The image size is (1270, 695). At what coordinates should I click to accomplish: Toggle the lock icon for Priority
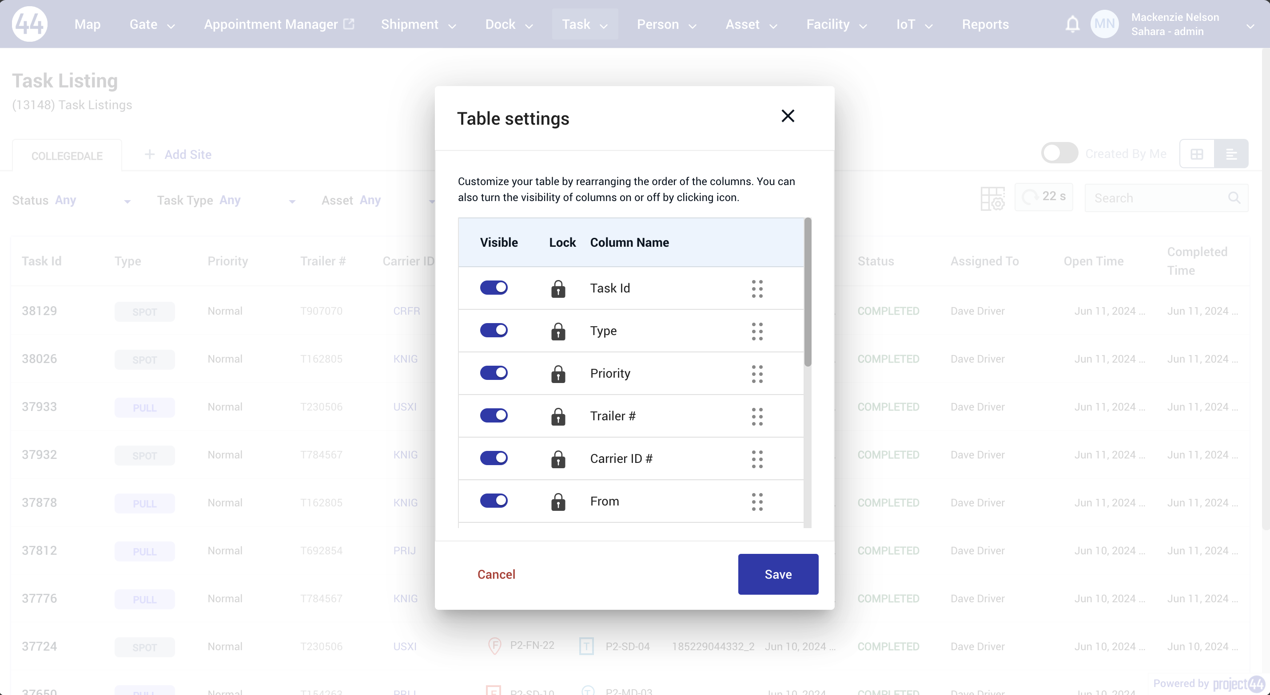click(x=558, y=374)
